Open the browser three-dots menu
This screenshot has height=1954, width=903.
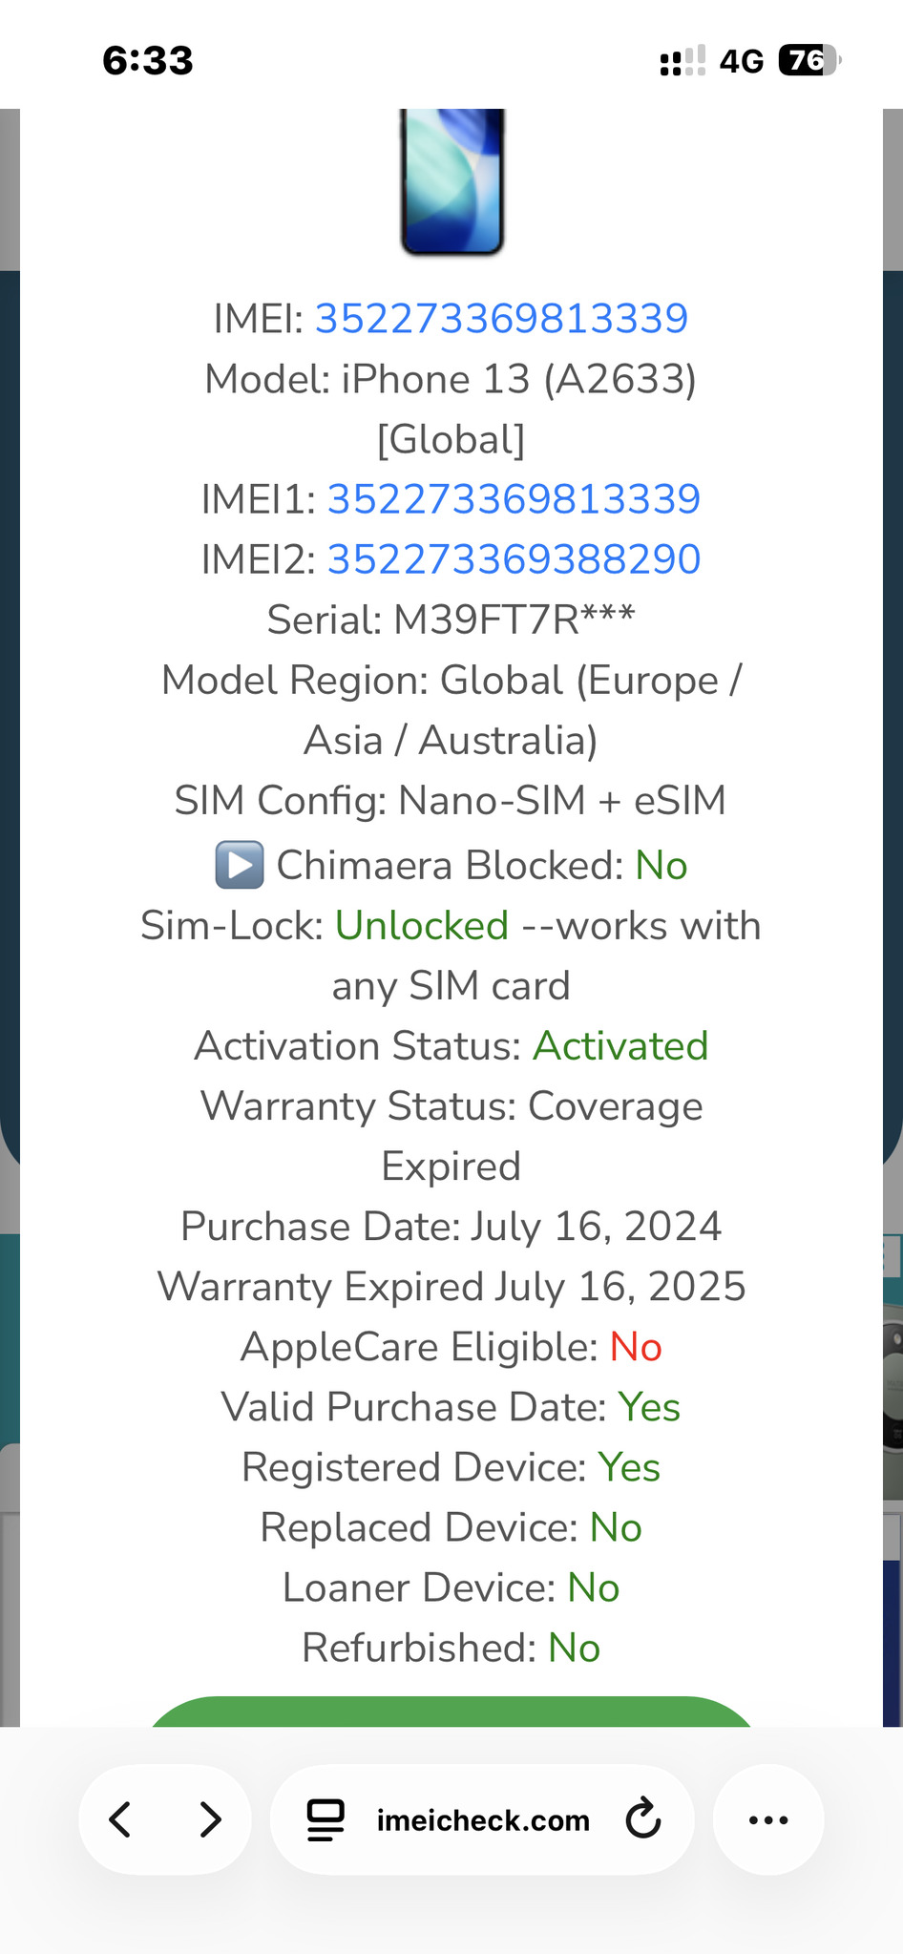pyautogui.click(x=768, y=1819)
